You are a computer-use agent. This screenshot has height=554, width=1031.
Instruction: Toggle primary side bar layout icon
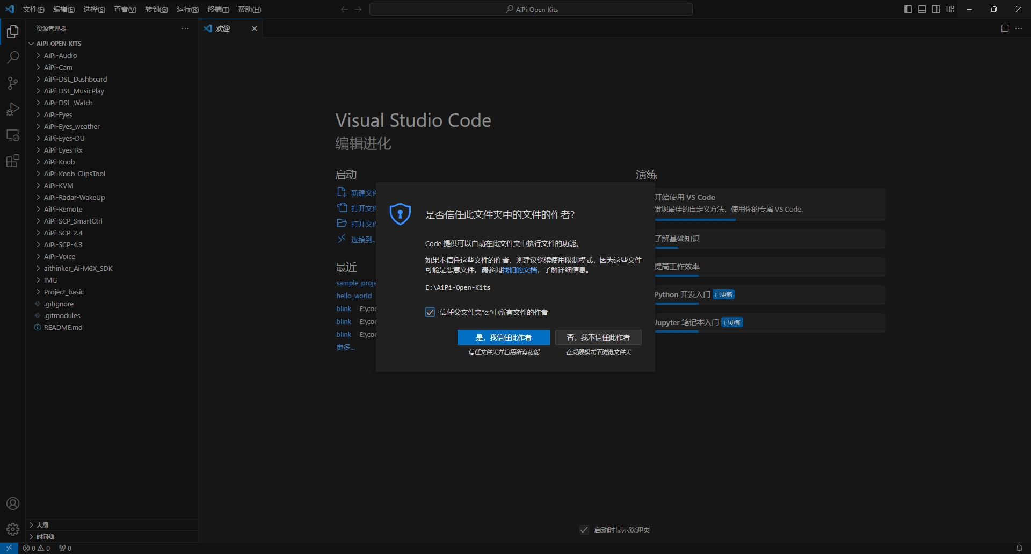click(908, 9)
